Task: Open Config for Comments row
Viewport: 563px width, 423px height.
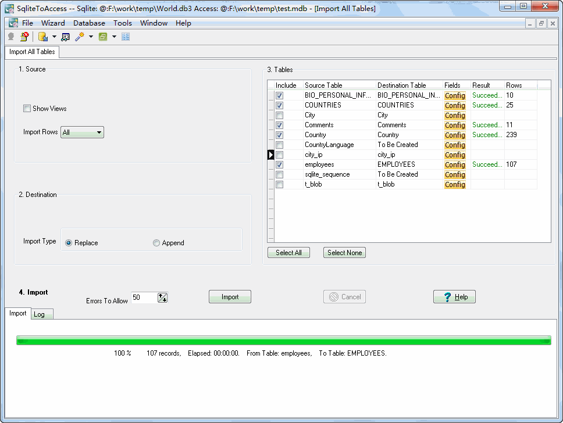Action: pyautogui.click(x=455, y=125)
